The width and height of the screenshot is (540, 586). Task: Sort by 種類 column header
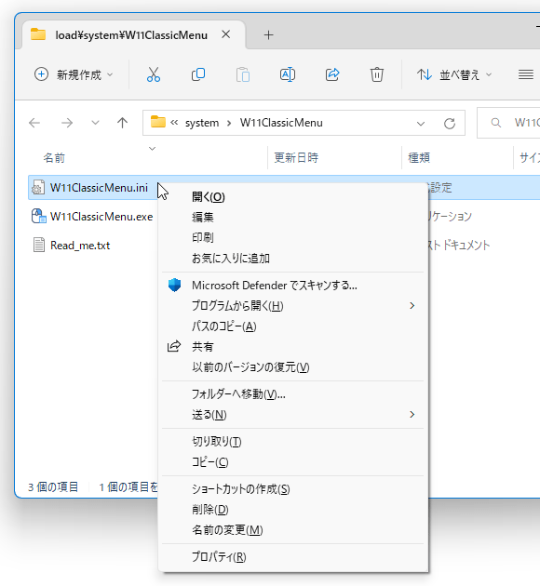(x=419, y=158)
